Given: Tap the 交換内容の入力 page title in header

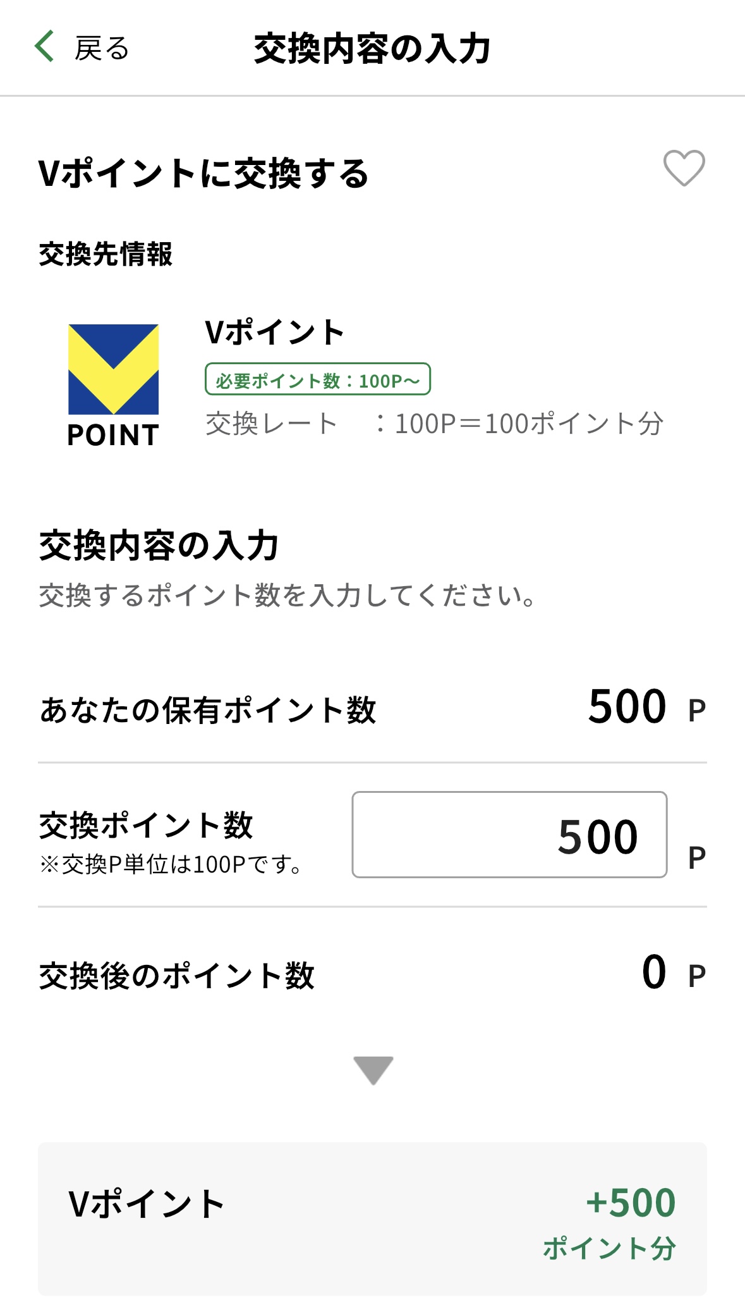Looking at the screenshot, I should 372,49.
